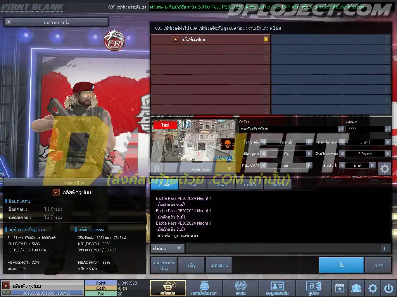
Task: Expand the ประกาศภารกิจ panel plus icon
Action: 9,22
